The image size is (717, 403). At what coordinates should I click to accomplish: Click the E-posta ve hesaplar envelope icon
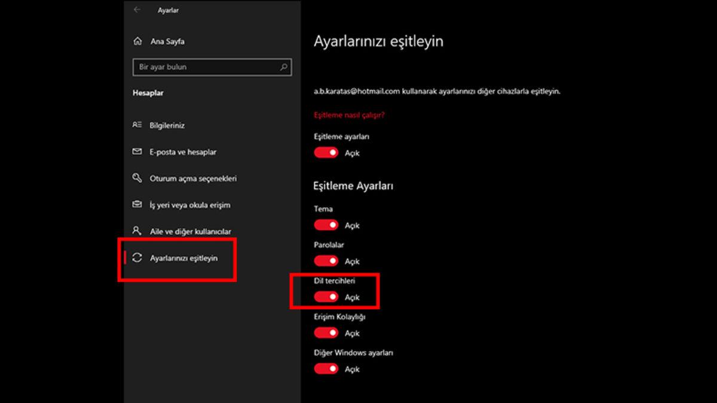(138, 152)
